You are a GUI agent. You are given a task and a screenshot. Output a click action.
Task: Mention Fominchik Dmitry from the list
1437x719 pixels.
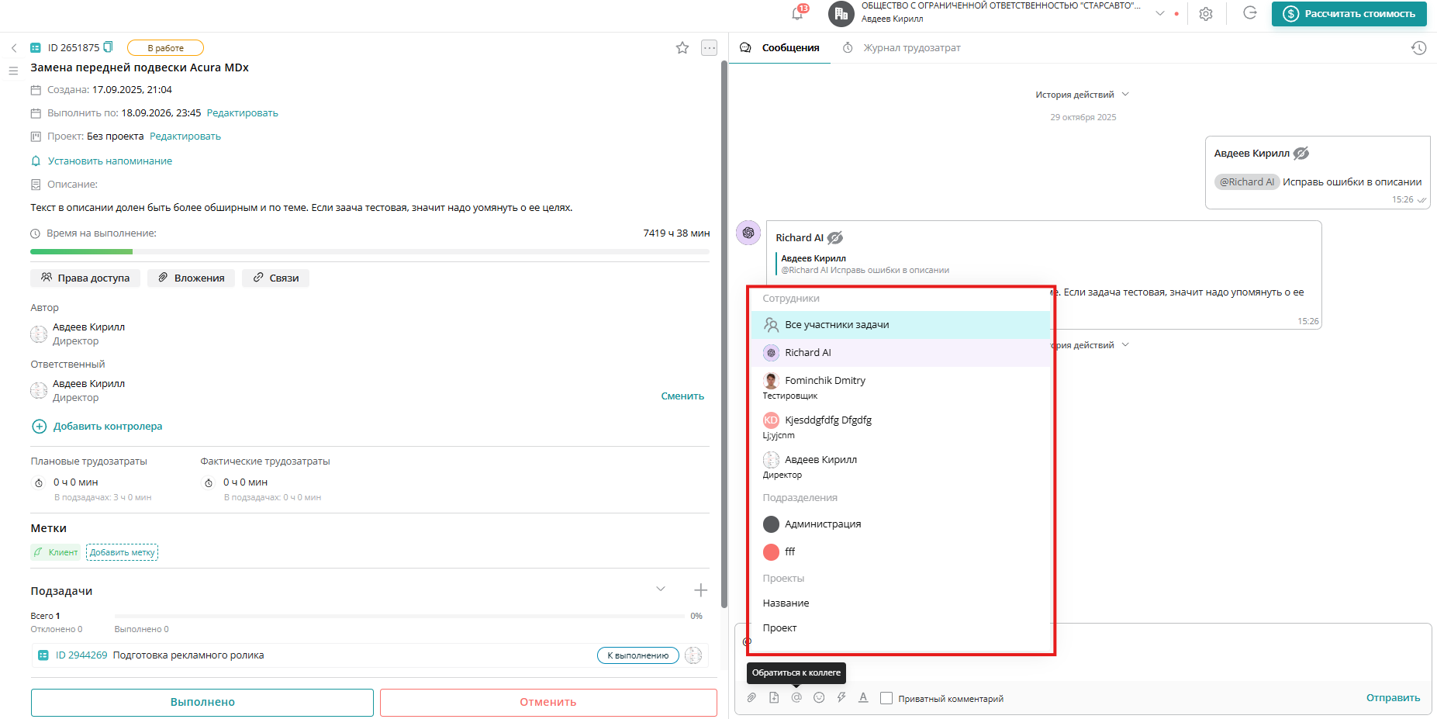pyautogui.click(x=900, y=387)
